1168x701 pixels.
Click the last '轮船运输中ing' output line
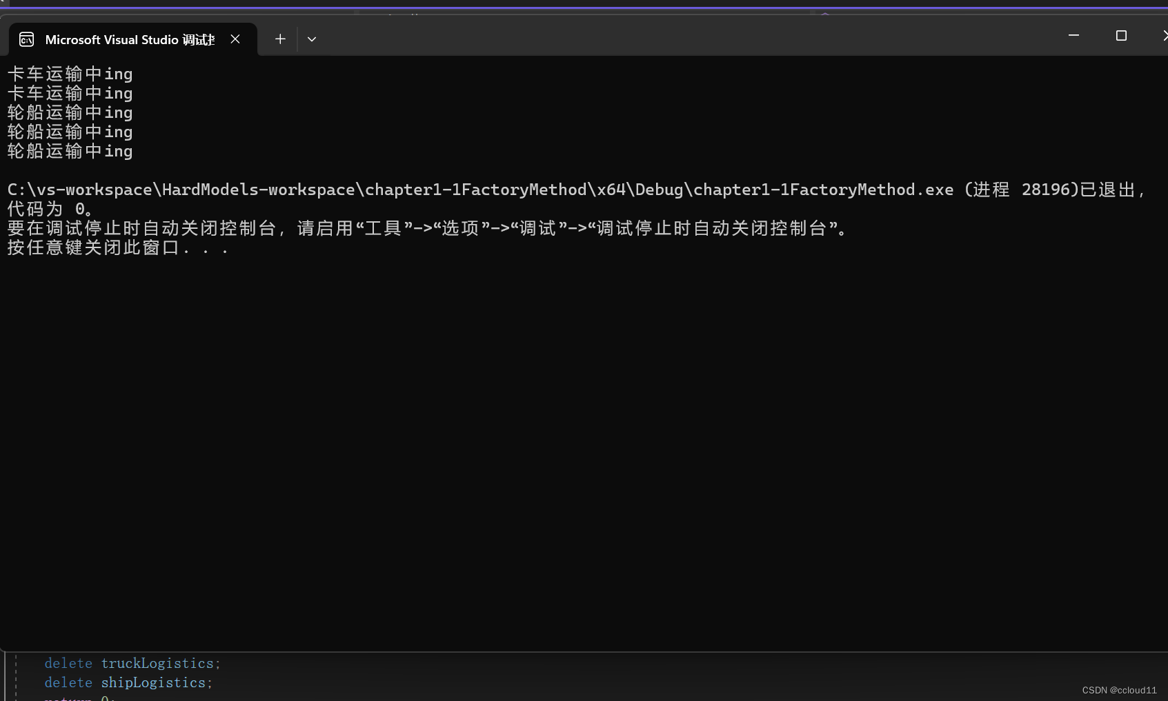coord(70,151)
